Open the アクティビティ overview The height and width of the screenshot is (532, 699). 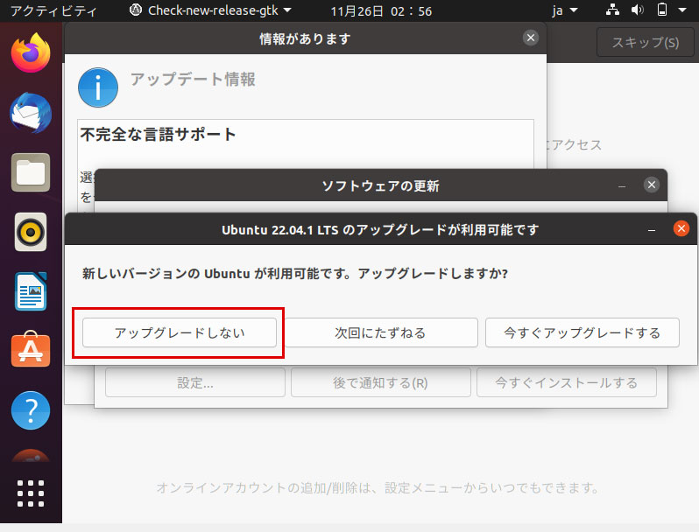pos(53,10)
